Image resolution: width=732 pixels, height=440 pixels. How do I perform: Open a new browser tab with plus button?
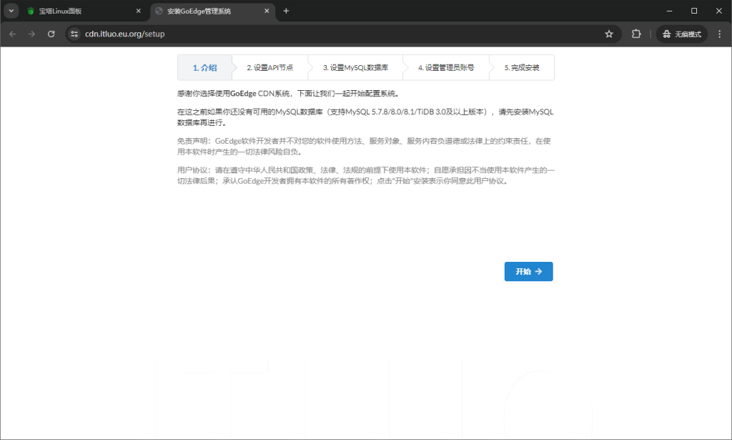[286, 11]
